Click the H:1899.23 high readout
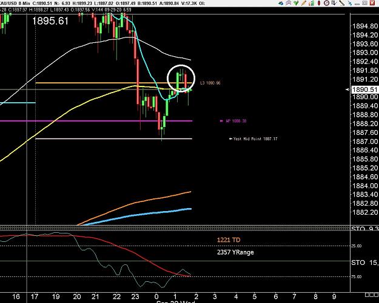 click(82, 4)
